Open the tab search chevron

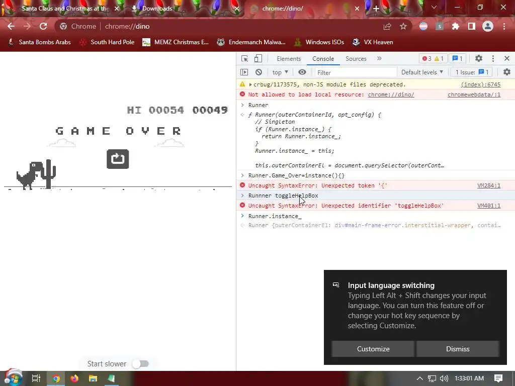[x=434, y=7]
